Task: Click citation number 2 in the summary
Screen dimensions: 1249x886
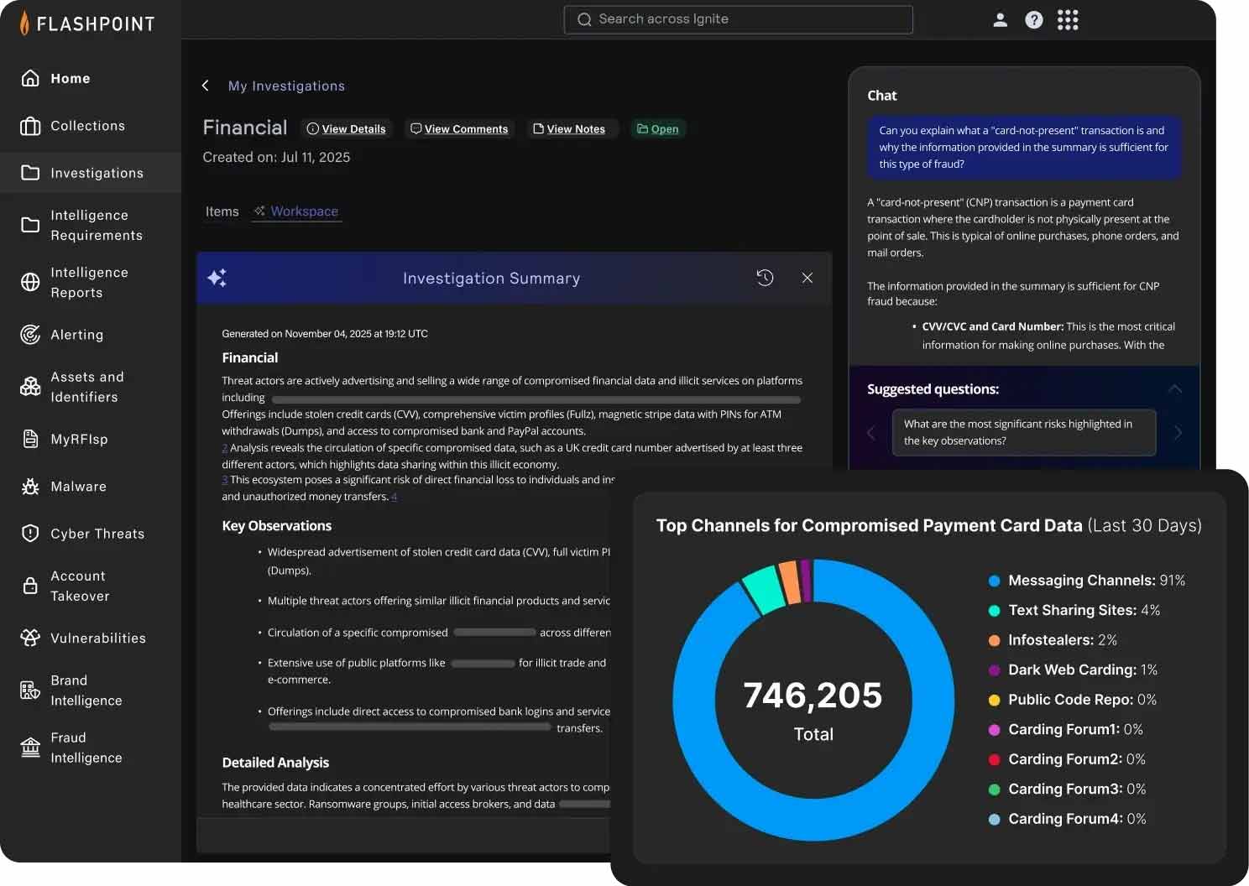Action: click(x=225, y=448)
